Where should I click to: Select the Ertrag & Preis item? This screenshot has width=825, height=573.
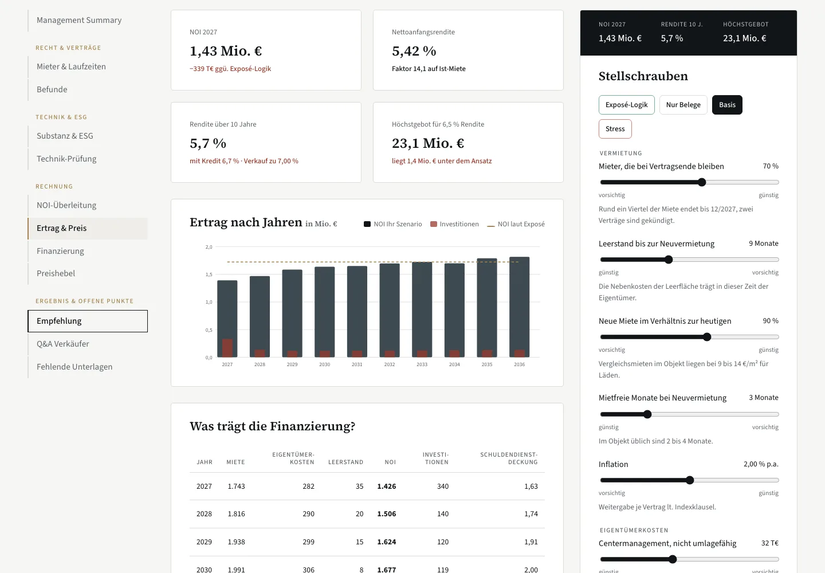[x=88, y=228]
